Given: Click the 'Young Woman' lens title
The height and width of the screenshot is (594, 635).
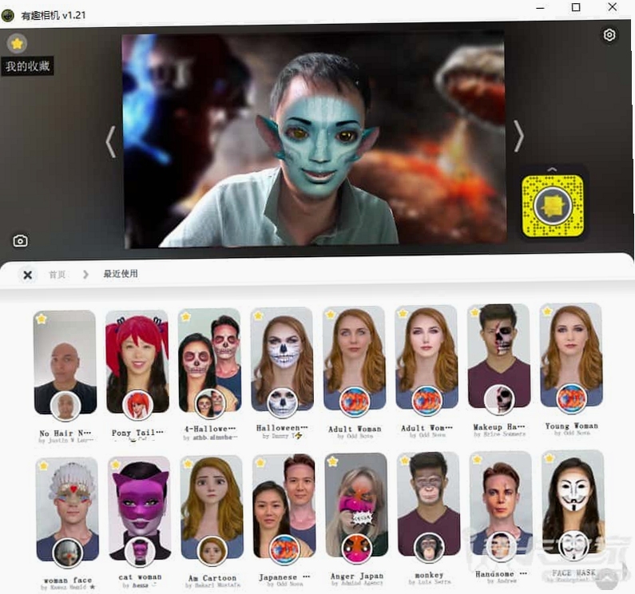Looking at the screenshot, I should point(571,426).
